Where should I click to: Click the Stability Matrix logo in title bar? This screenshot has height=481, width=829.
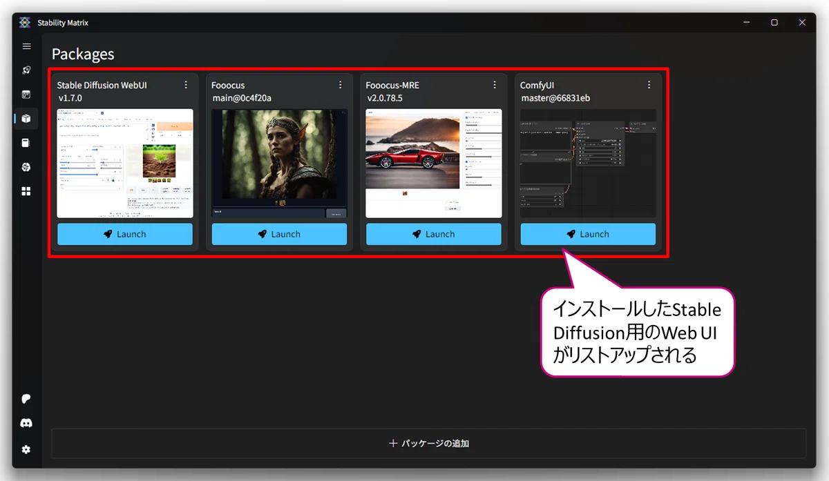pos(25,23)
